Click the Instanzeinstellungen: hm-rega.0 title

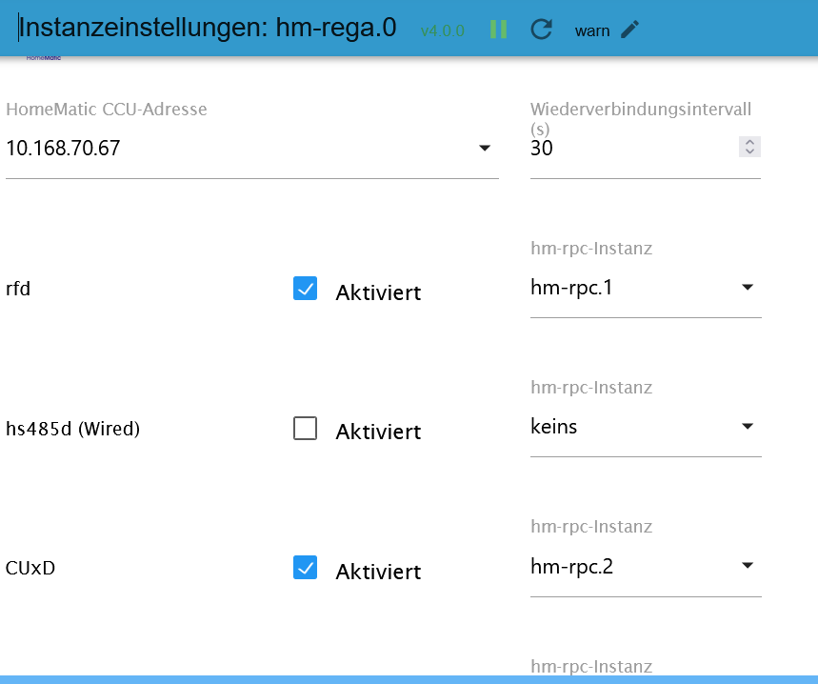coord(208,28)
